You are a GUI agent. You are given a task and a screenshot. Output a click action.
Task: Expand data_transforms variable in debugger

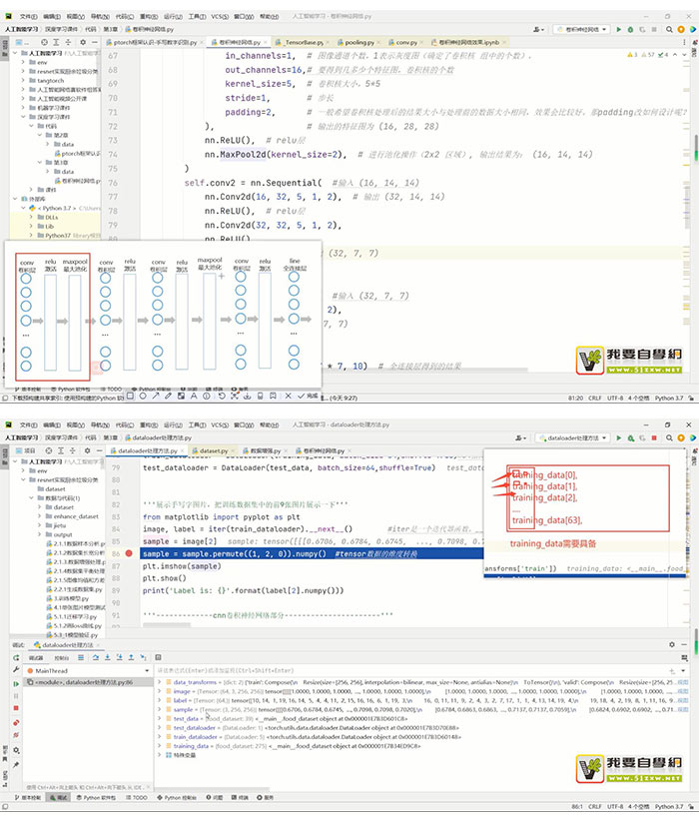160,682
